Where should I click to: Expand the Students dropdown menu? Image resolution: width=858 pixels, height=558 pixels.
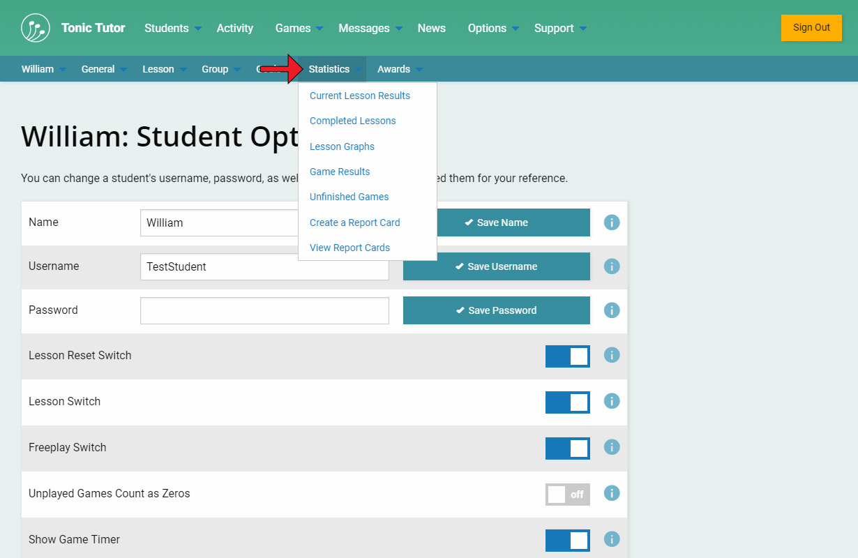172,28
